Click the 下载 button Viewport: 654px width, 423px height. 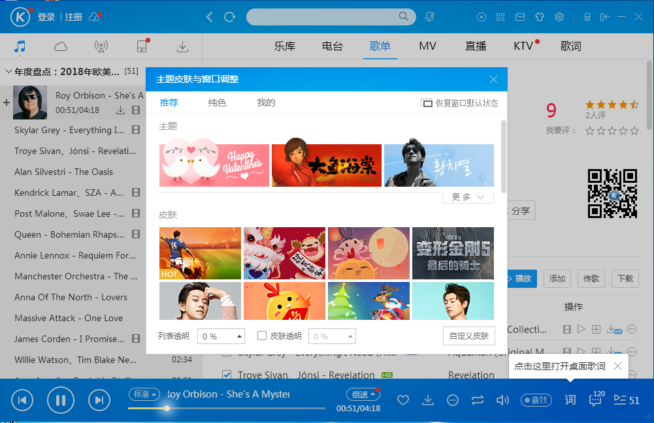[x=625, y=278]
